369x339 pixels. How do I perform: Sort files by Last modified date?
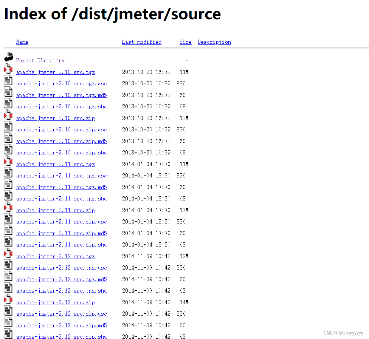(x=141, y=42)
